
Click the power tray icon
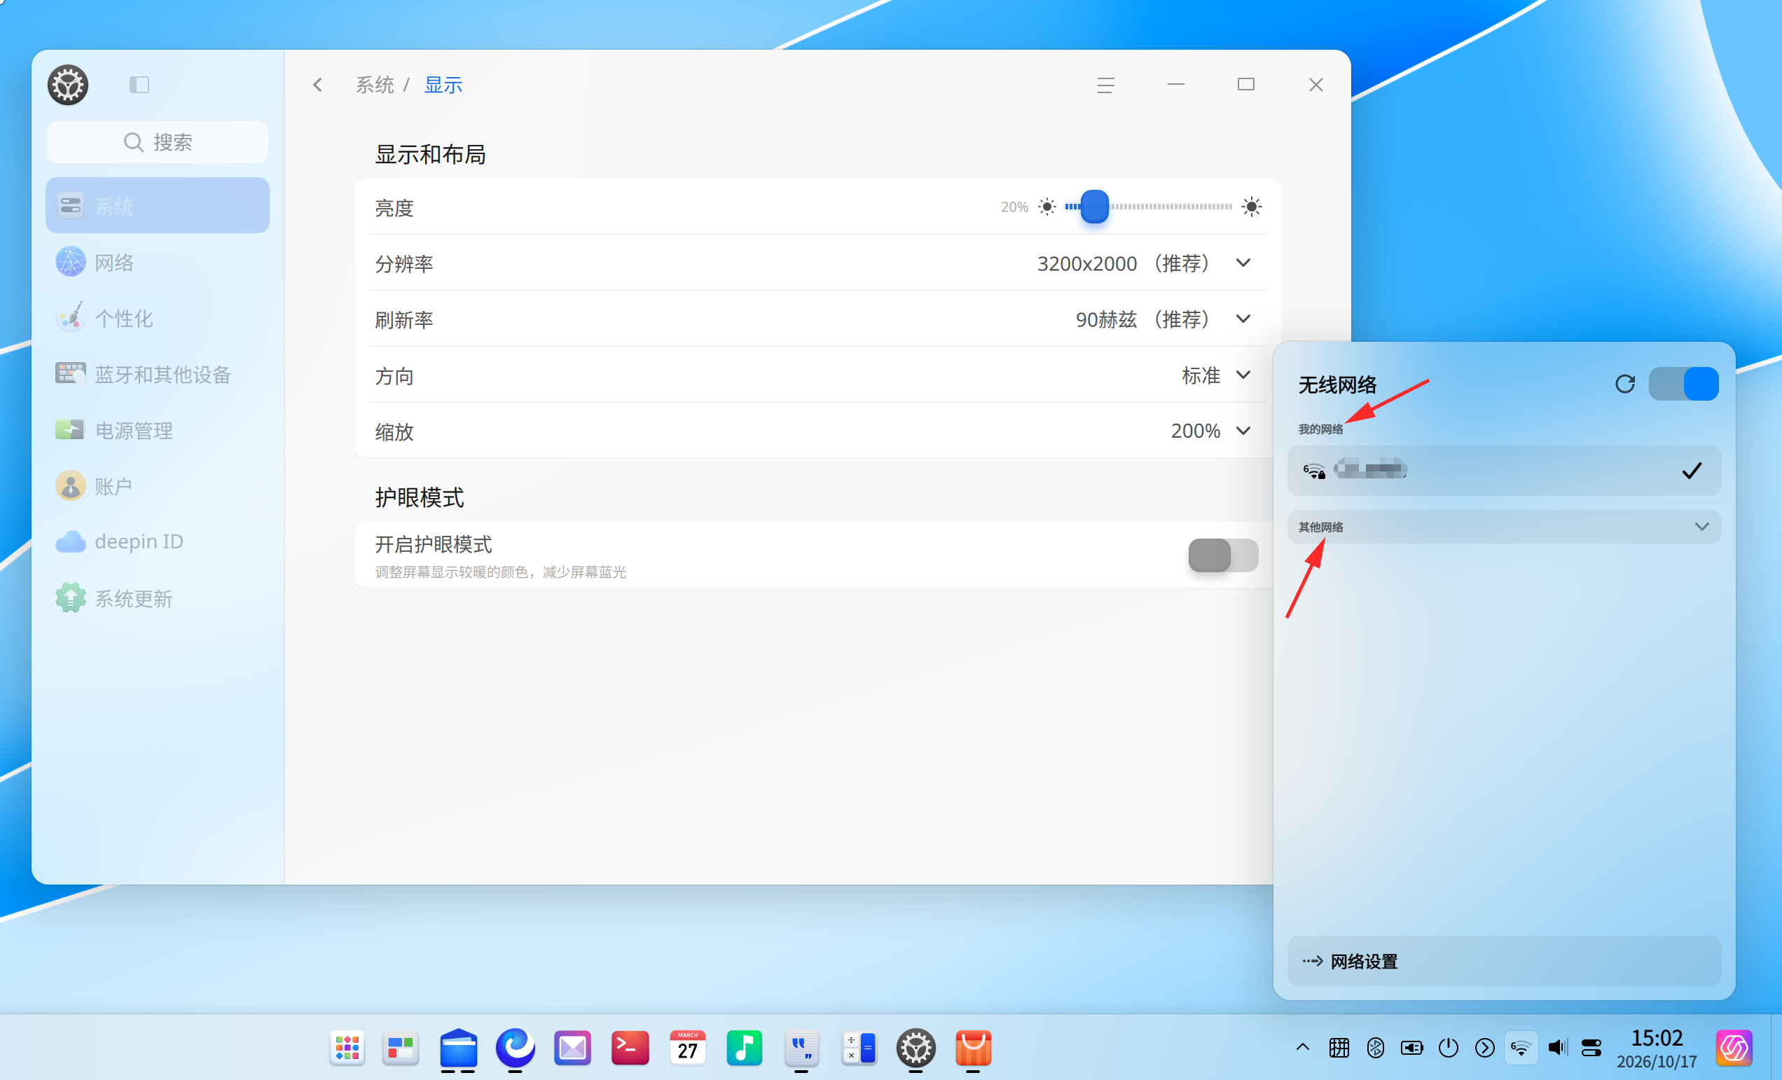click(1448, 1048)
